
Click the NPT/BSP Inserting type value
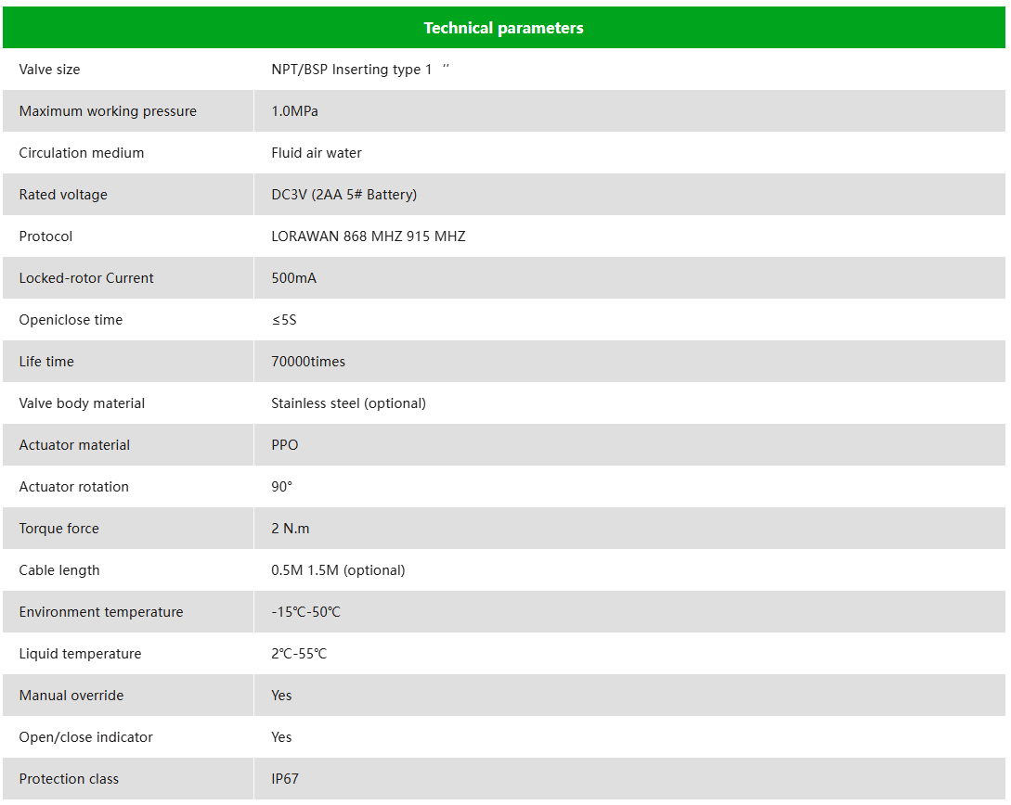360,70
